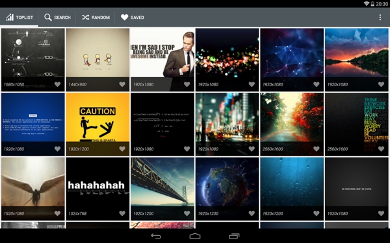Image resolution: width=390 pixels, height=243 pixels.
Task: Tap heart on autumn forest road wallpaper
Action: [317, 149]
